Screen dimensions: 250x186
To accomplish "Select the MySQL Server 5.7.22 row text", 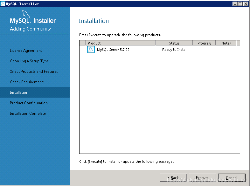I will pyautogui.click(x=113, y=50).
